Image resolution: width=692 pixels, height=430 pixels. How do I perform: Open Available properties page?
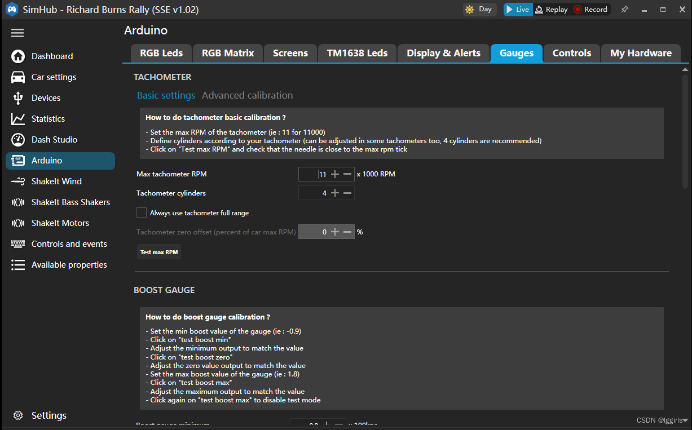60,265
